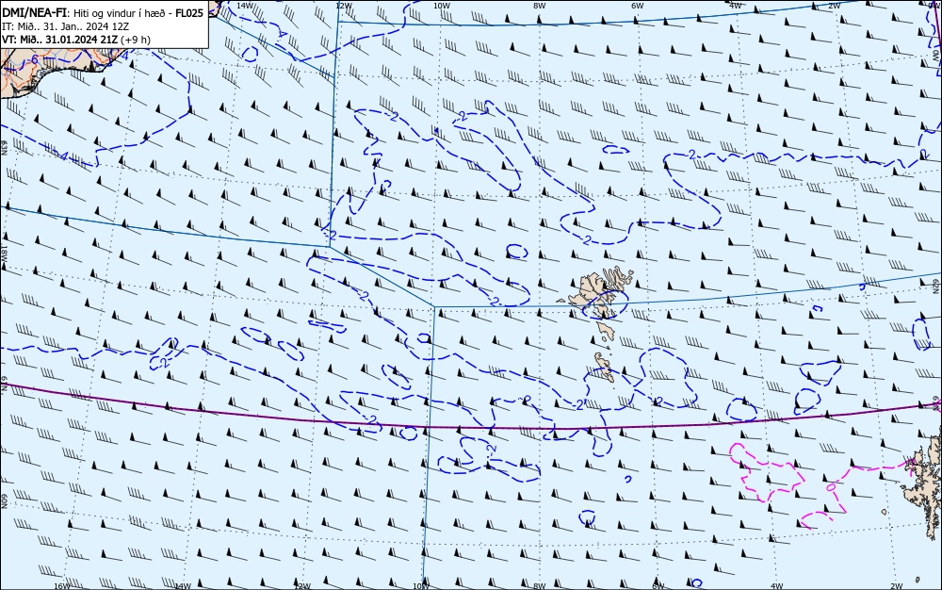Click the magenta '0' degree isotherm label
942x590 pixels.
coord(830,486)
